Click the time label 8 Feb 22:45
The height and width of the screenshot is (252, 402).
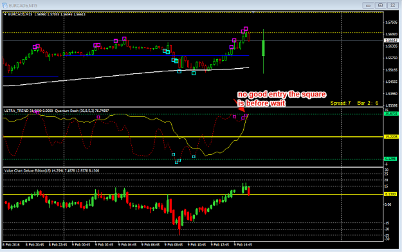(x=58, y=245)
